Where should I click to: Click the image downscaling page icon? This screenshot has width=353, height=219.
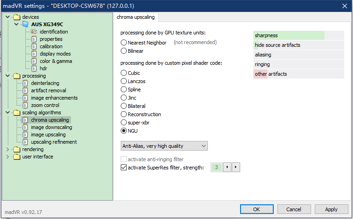[x=25, y=128]
